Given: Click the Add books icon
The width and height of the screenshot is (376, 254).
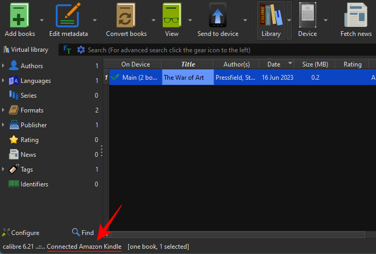Looking at the screenshot, I should (20, 16).
